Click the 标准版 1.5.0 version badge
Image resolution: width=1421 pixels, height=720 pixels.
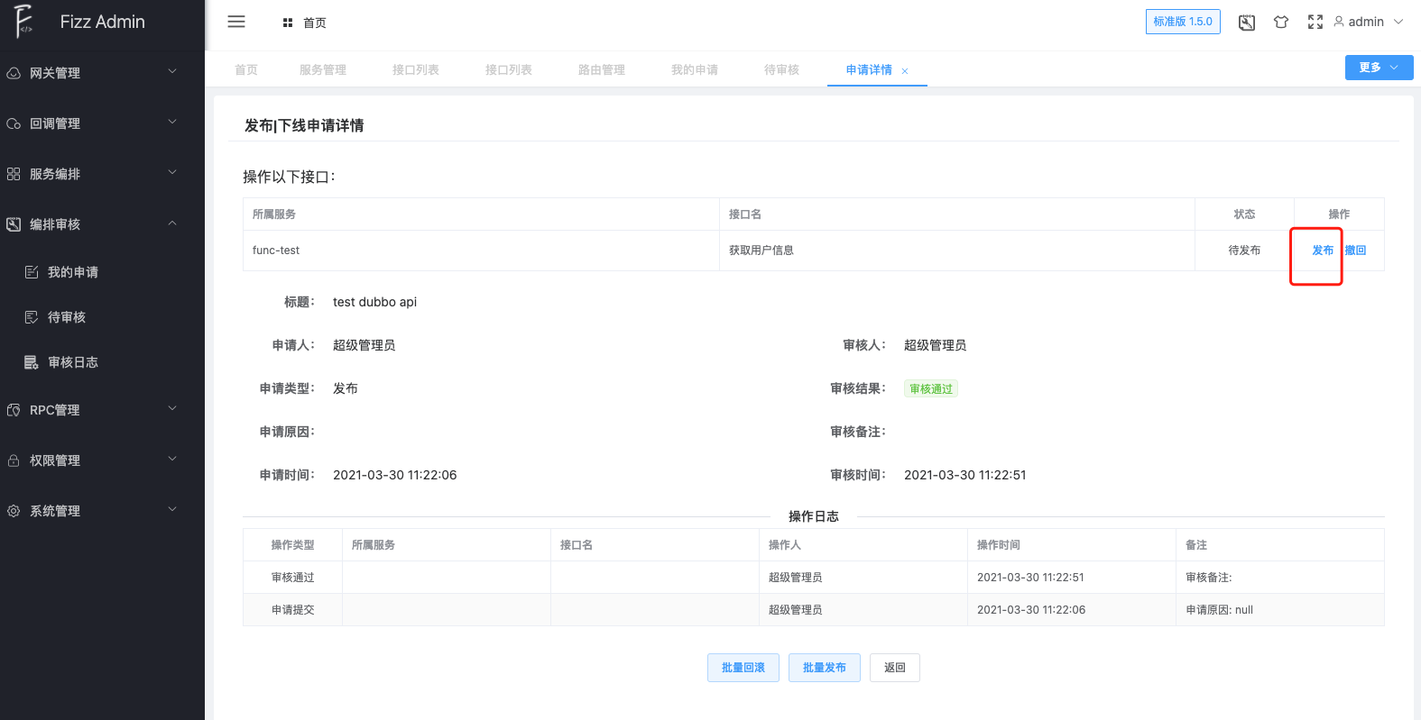pos(1183,22)
